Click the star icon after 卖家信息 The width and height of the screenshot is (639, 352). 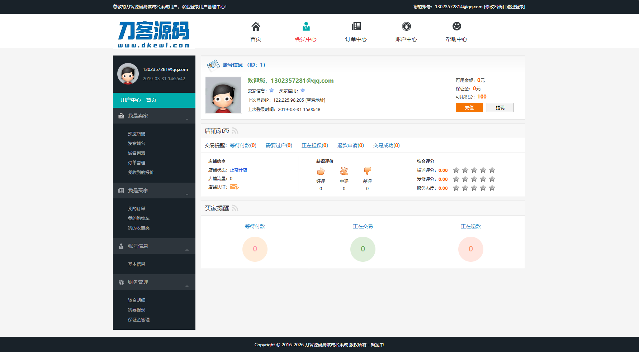[x=271, y=91]
